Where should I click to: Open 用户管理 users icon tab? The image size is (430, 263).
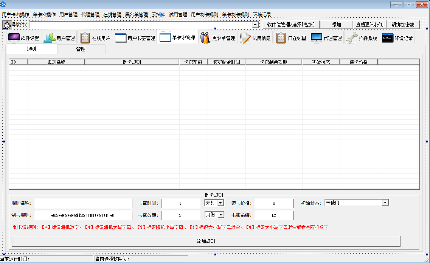49,38
